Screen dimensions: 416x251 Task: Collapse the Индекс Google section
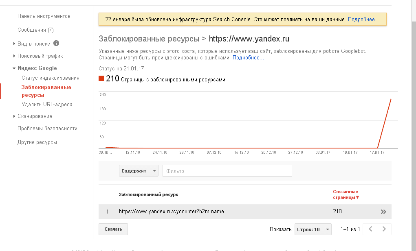coord(14,68)
